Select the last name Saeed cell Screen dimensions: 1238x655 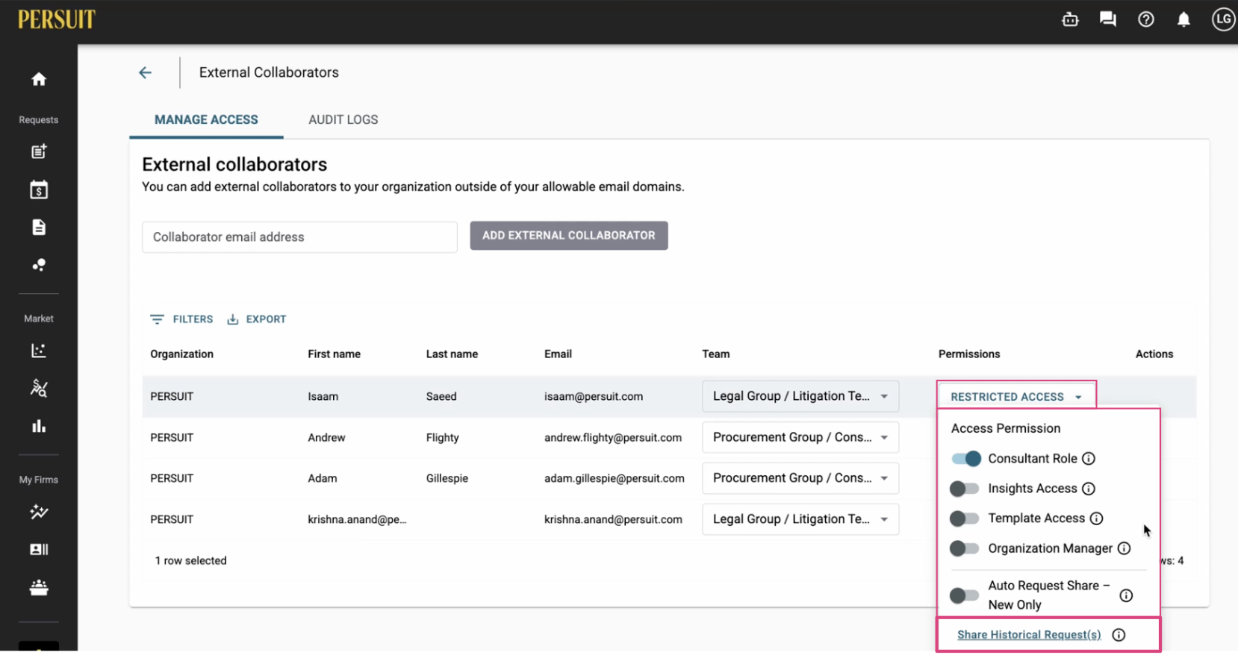[x=441, y=397]
